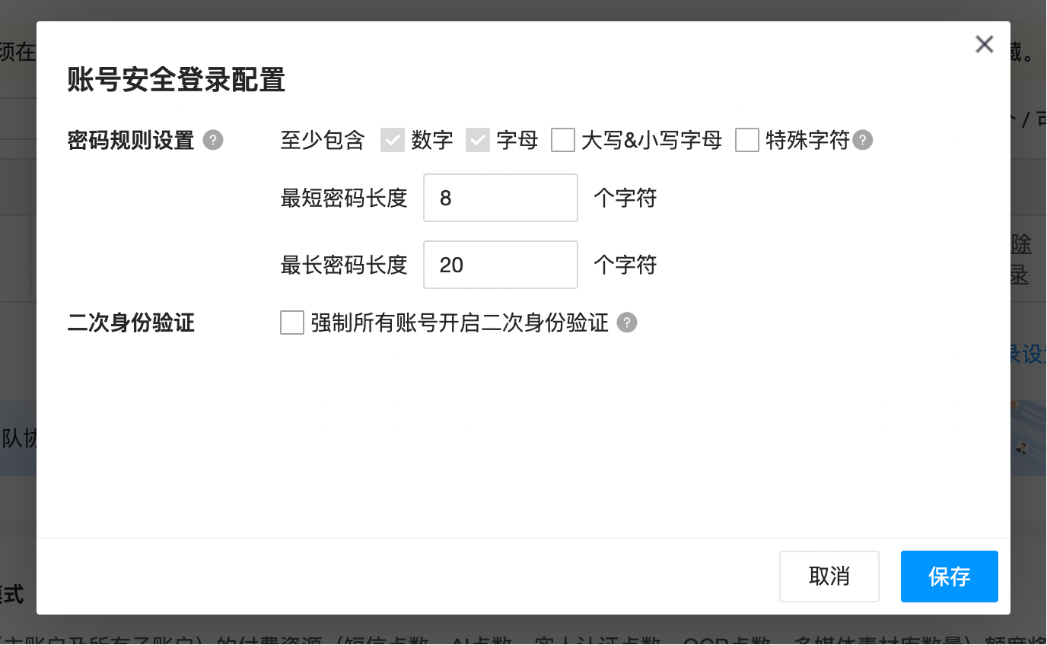Click 个字符 text after the 20 field
The width and height of the screenshot is (1047, 645).
[625, 265]
